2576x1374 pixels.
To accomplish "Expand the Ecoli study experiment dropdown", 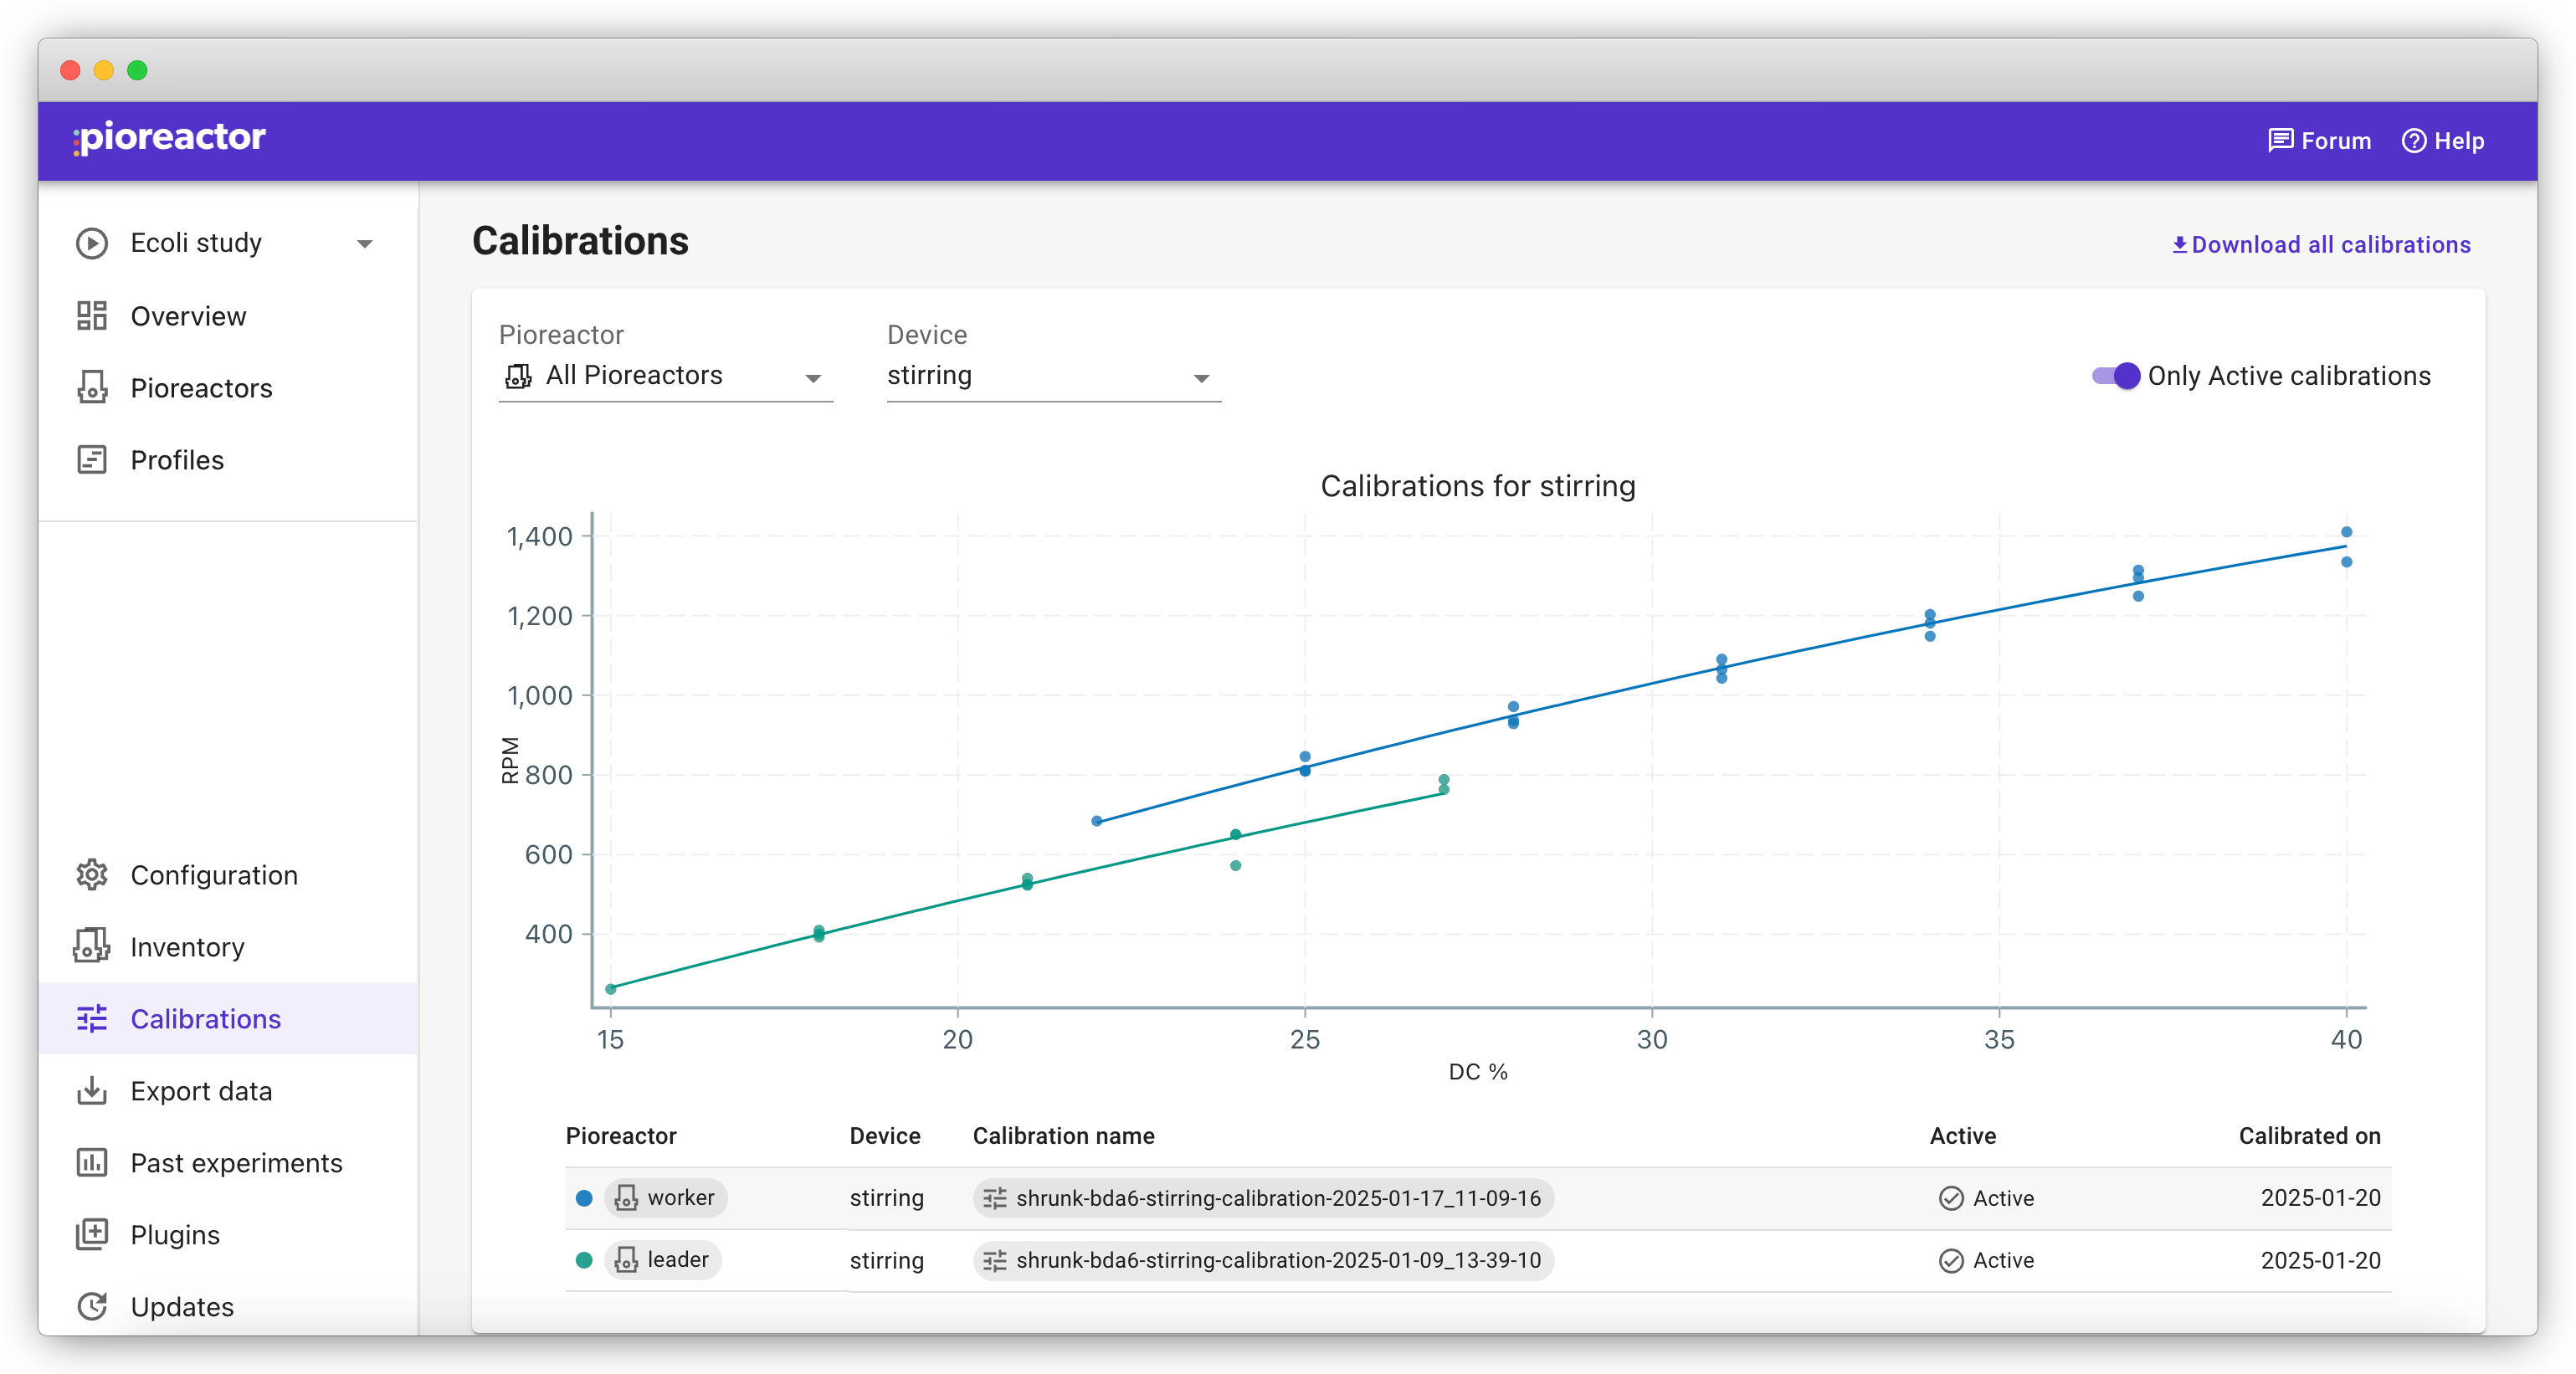I will click(365, 244).
